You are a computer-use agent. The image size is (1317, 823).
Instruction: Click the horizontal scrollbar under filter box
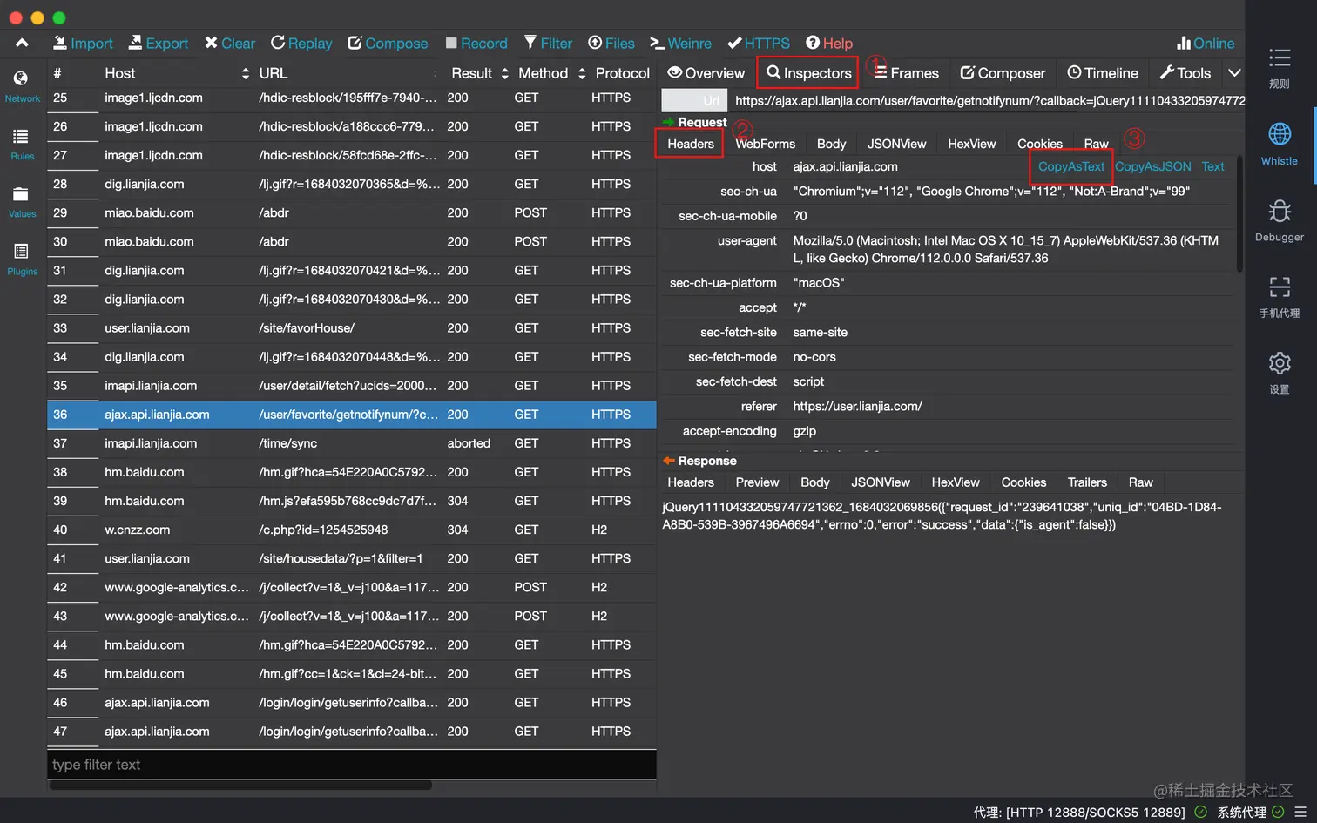[240, 786]
